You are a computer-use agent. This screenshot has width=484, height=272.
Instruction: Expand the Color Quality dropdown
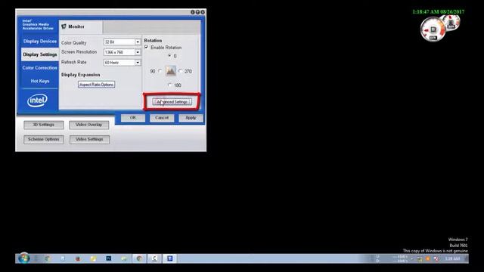138,42
